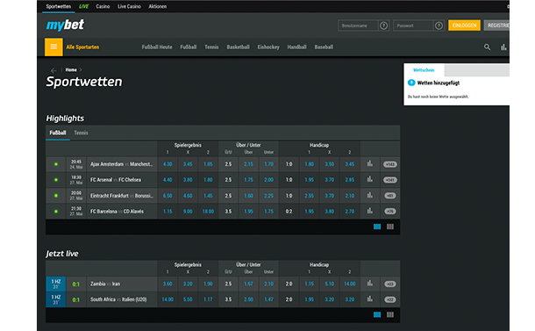Show more bets for Eintracht Frankfurt match
This screenshot has width=535, height=331.
click(390, 196)
